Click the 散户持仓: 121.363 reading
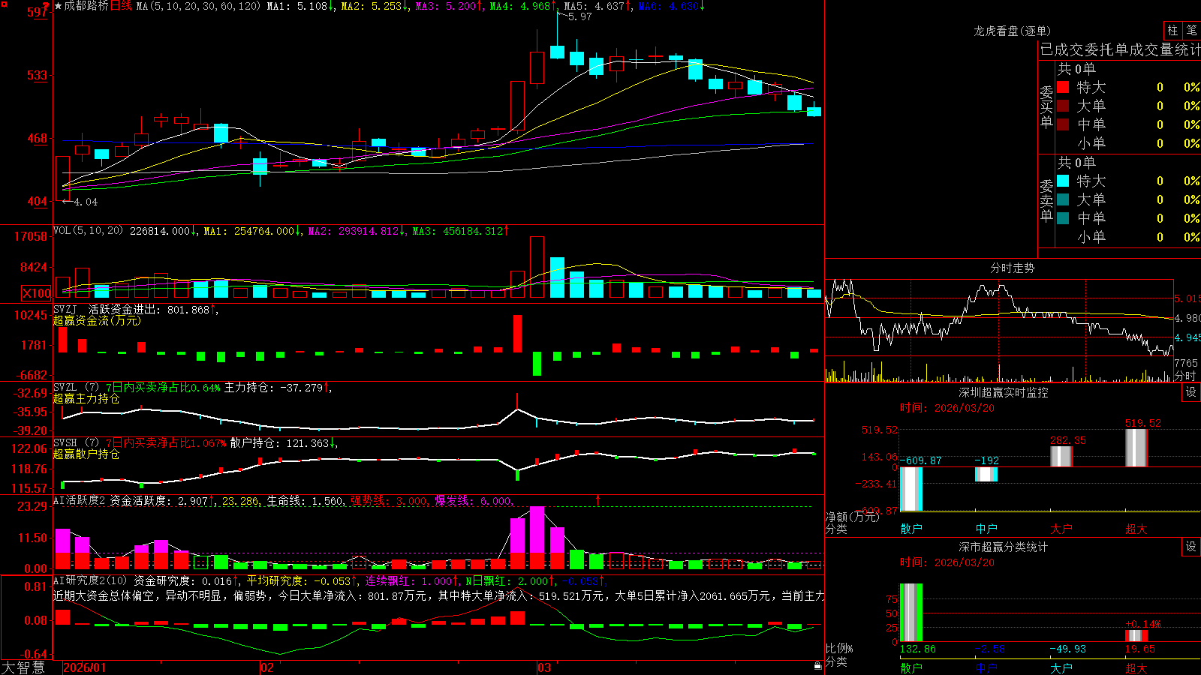 click(279, 443)
